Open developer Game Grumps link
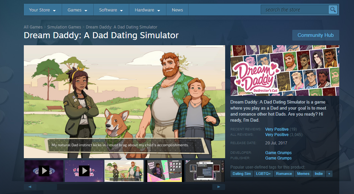Screen dimensions: 354x194 (x=279, y=153)
